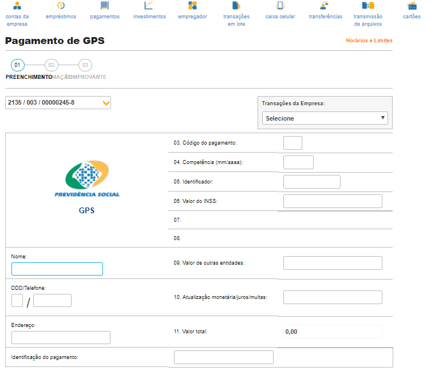Click the Previdência Social GPS logo
The height and width of the screenshot is (371, 431).
click(86, 179)
